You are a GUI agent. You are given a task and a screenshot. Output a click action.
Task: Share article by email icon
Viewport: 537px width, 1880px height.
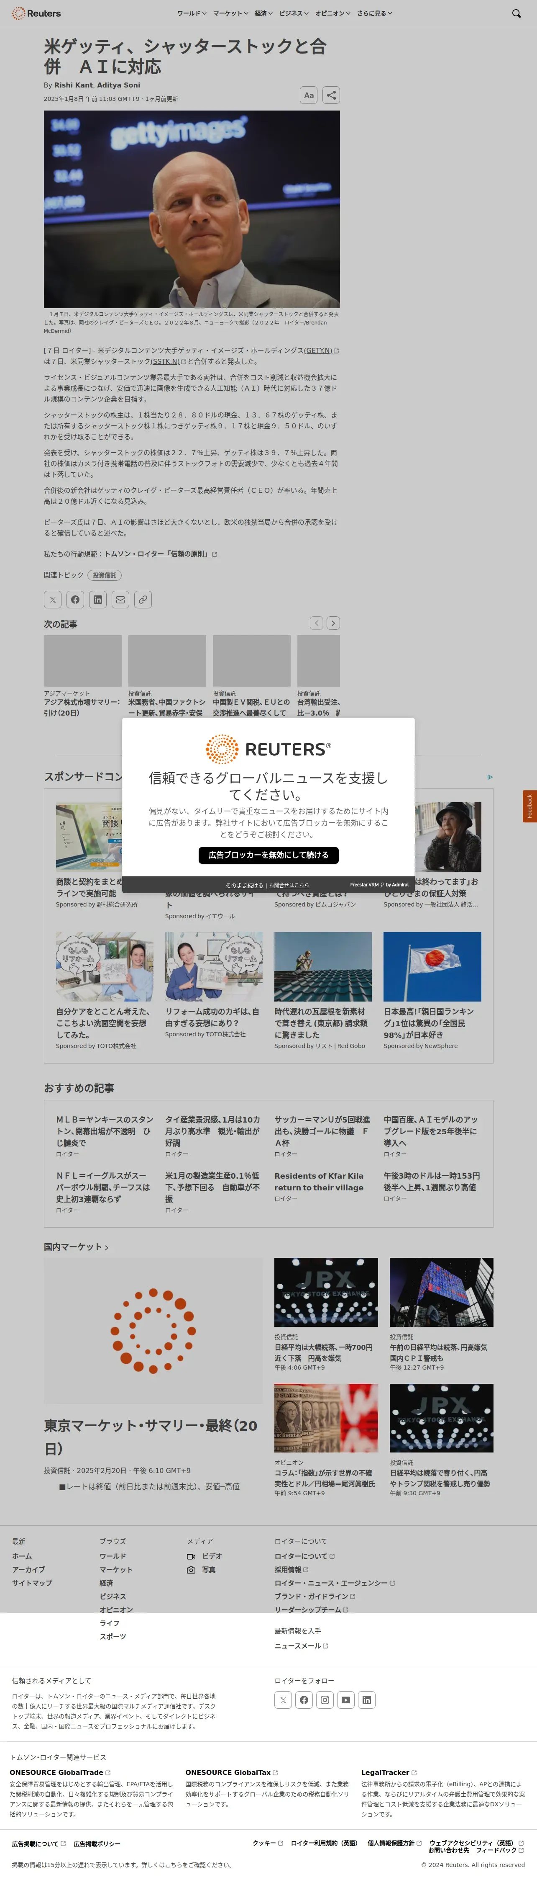point(120,600)
